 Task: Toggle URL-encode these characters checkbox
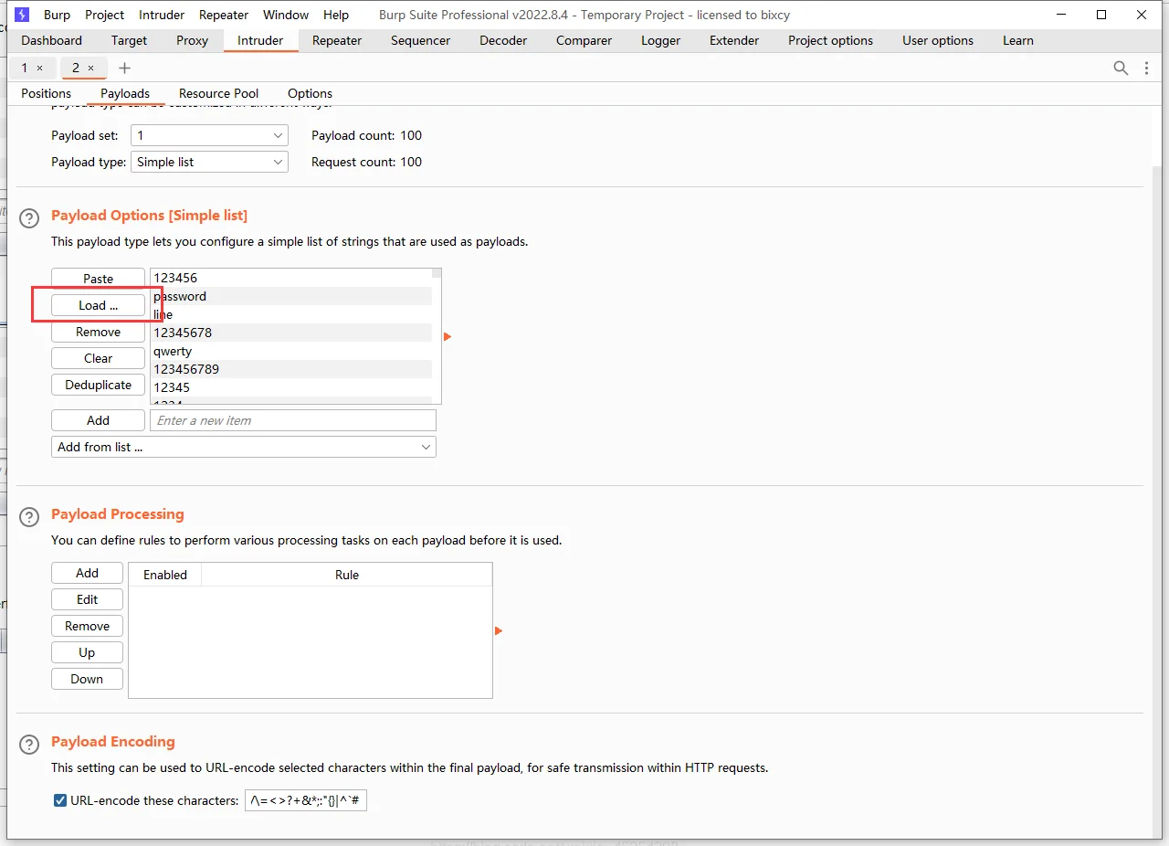click(60, 800)
